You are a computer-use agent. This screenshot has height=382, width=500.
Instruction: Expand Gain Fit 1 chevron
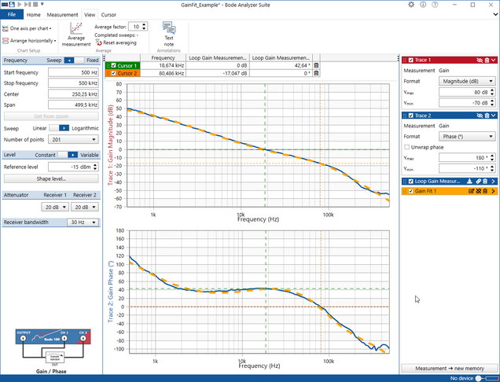click(x=493, y=191)
